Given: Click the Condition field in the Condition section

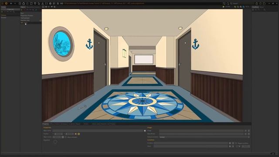Looking at the screenshot, I should [191, 143].
